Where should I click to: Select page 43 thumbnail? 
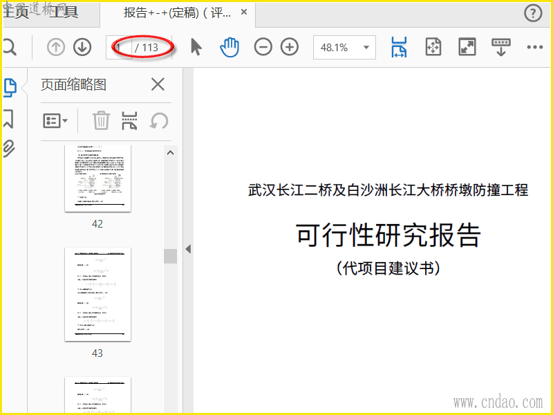point(97,295)
